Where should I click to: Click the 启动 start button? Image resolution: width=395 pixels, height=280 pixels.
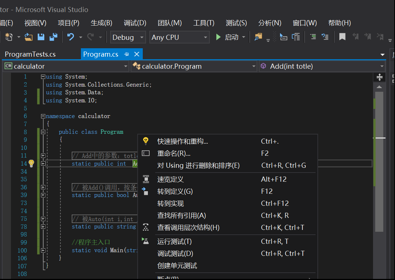pos(227,37)
